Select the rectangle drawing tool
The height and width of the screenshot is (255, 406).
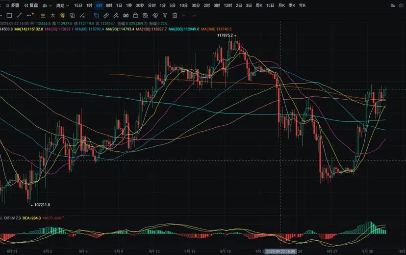(9, 15)
